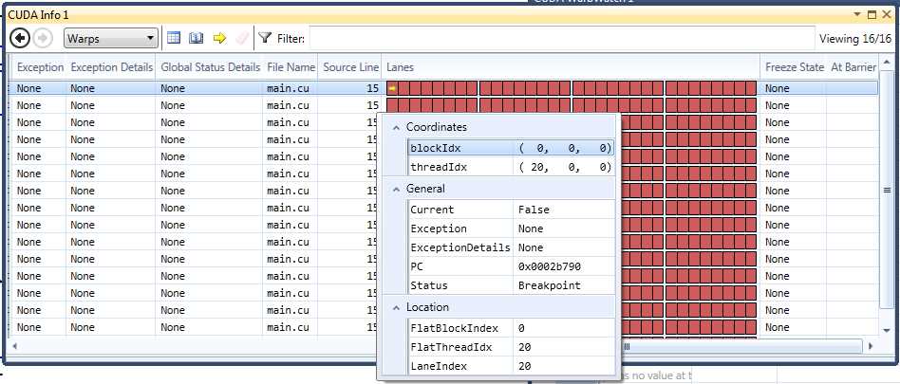The image size is (900, 384).
Task: Click the vertical scrollbar thumb grip
Action: (x=887, y=190)
